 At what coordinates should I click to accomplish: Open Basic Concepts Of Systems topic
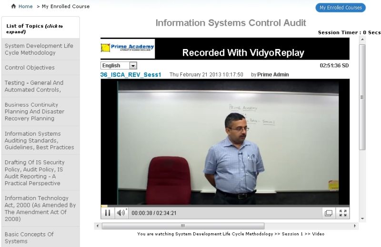[29, 237]
